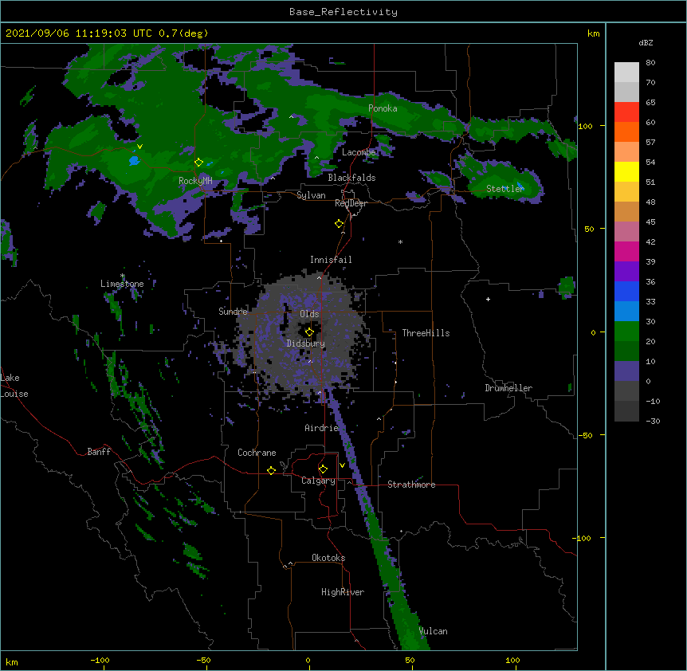This screenshot has width=687, height=671.
Task: Select the slate purple 10-0 legend swatch
Action: tap(626, 371)
